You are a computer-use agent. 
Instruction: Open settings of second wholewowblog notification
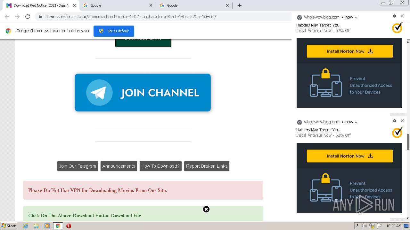pos(395,121)
